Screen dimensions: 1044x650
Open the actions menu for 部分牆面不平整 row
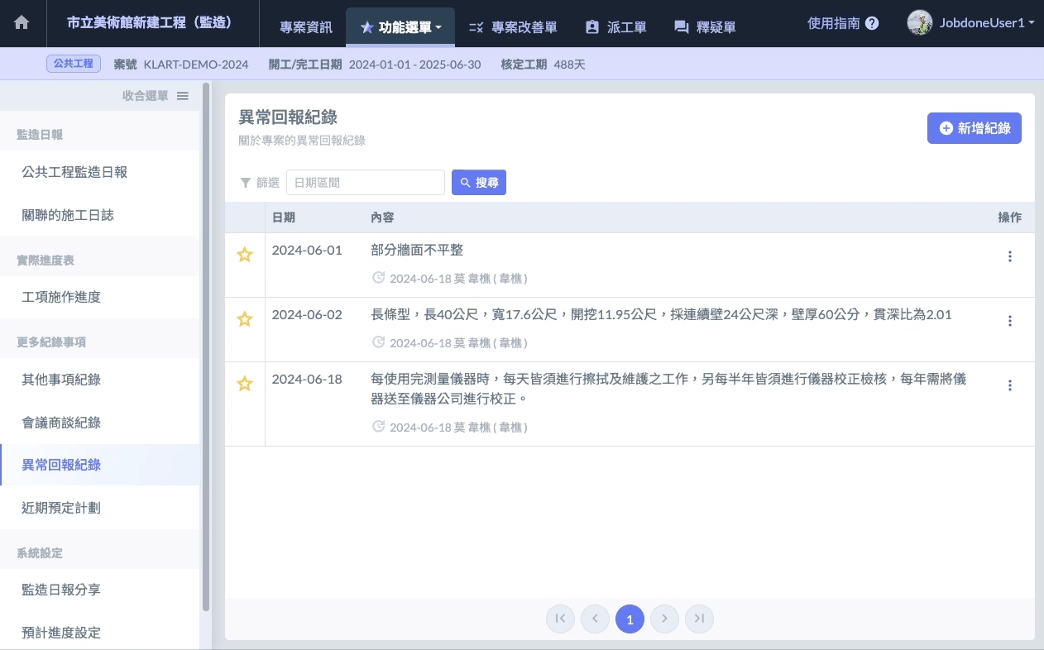click(1009, 256)
